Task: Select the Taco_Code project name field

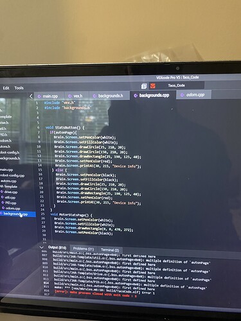Action: pyautogui.click(x=177, y=85)
